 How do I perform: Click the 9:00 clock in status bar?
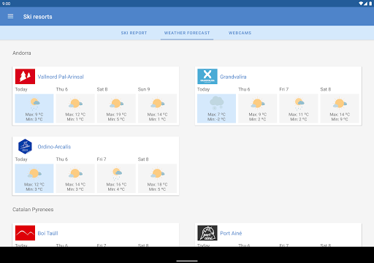tap(6, 4)
